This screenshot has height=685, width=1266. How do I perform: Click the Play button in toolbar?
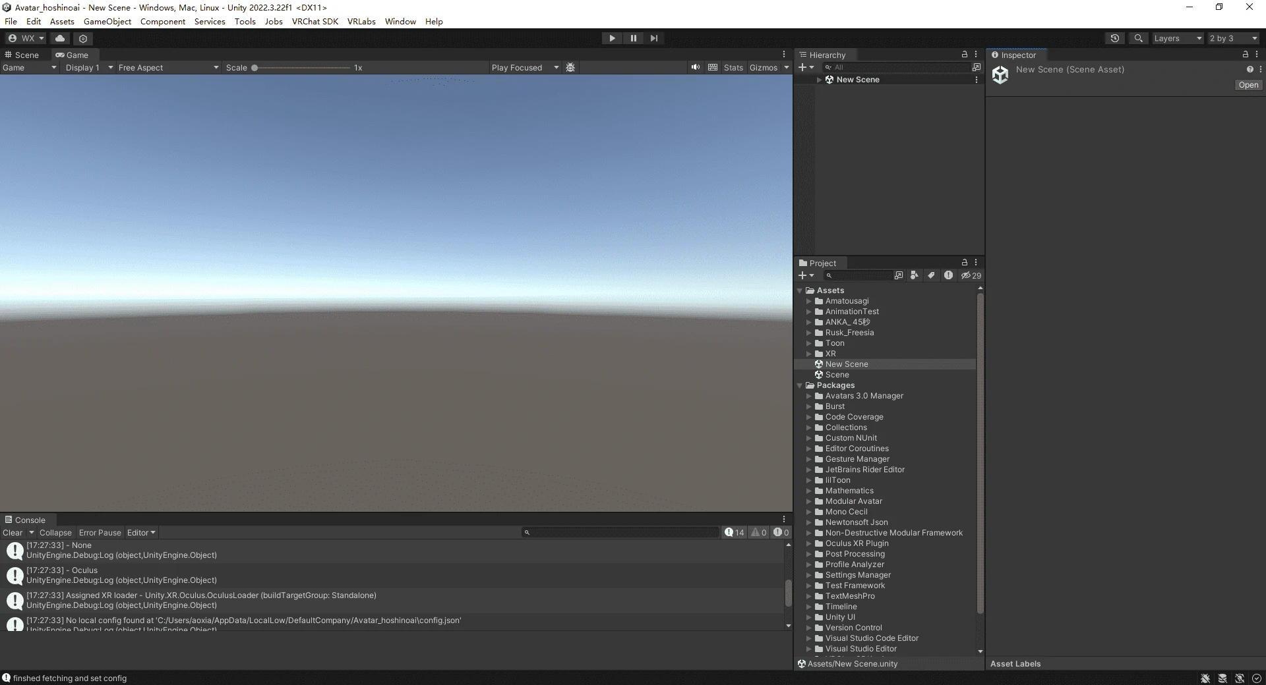coord(612,38)
